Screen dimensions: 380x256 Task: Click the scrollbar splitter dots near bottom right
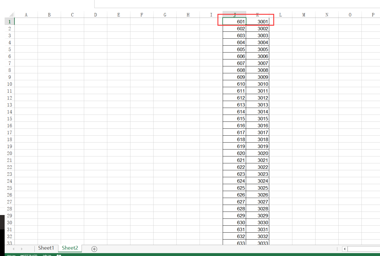click(x=337, y=248)
